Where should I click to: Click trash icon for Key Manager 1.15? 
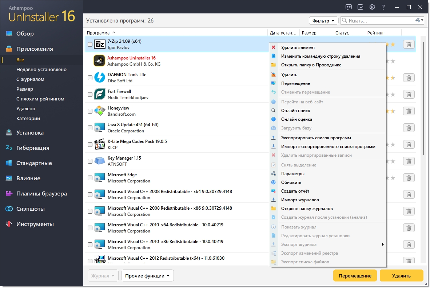click(409, 161)
